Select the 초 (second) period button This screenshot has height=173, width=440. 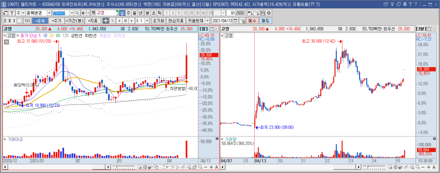point(153,13)
